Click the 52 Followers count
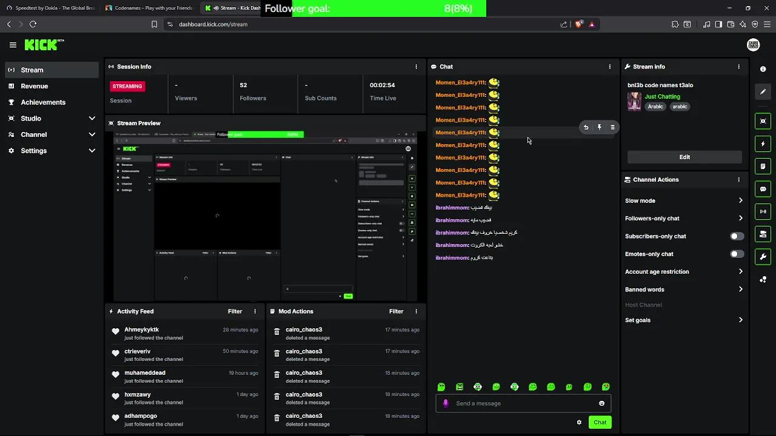Screen dimensions: 776x436 pos(243,85)
